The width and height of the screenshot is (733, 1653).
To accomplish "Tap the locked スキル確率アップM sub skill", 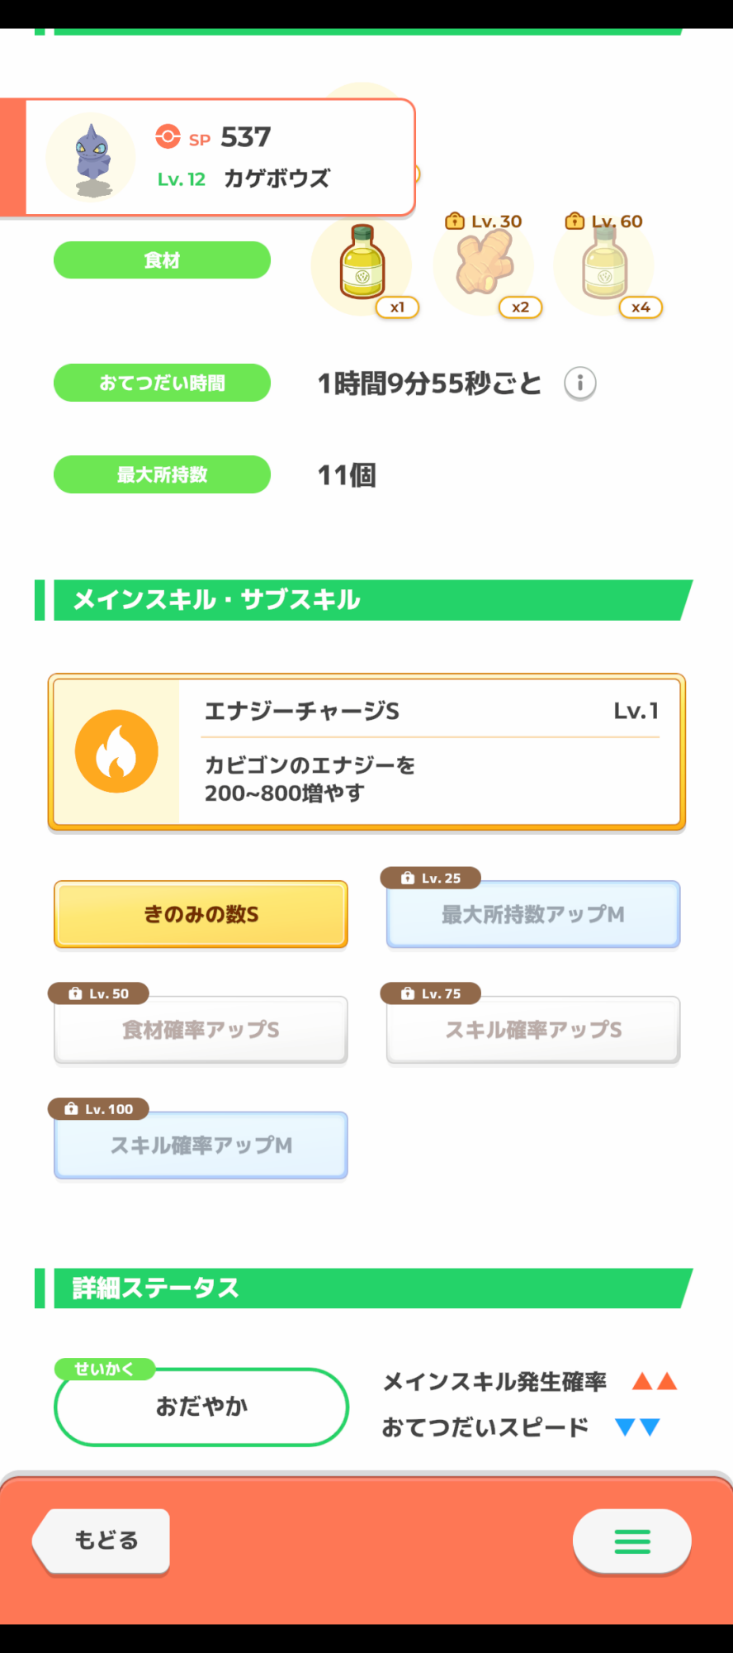I will (x=201, y=1146).
